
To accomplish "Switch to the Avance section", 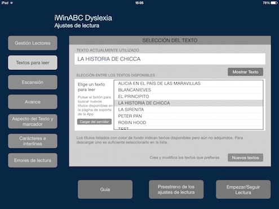I will point(33,102).
